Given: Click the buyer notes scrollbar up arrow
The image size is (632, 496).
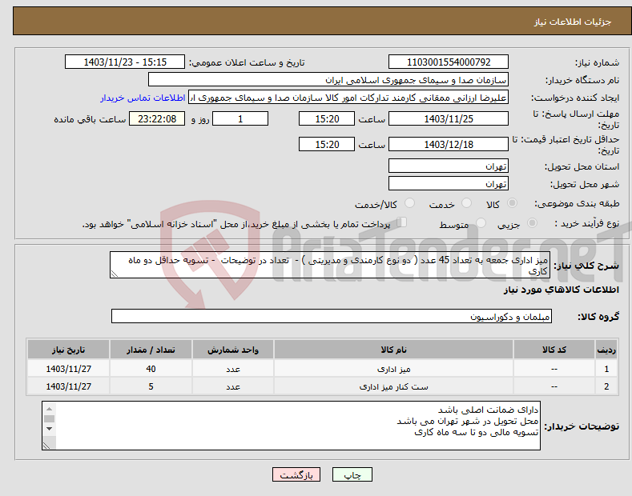Looking at the screenshot, I should [x=49, y=409].
